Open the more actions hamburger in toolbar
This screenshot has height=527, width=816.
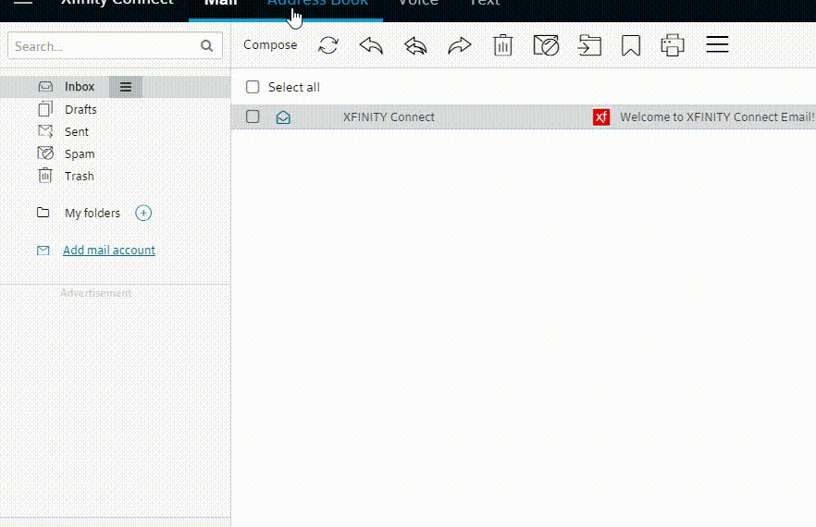pos(717,45)
